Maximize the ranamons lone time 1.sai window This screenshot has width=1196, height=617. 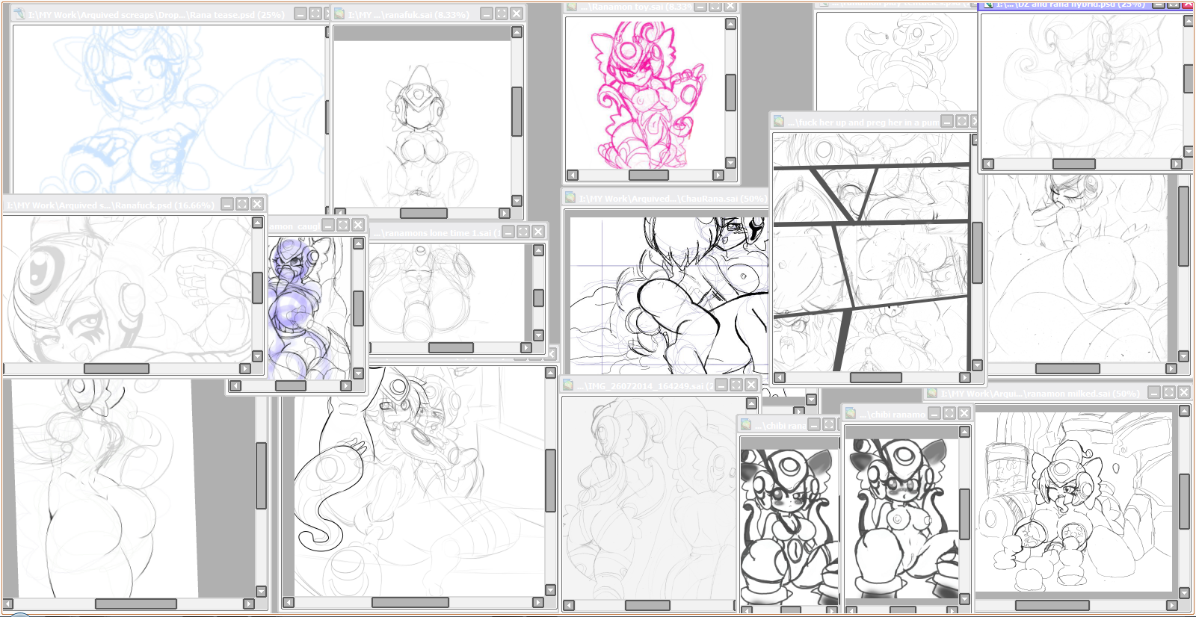pyautogui.click(x=523, y=232)
